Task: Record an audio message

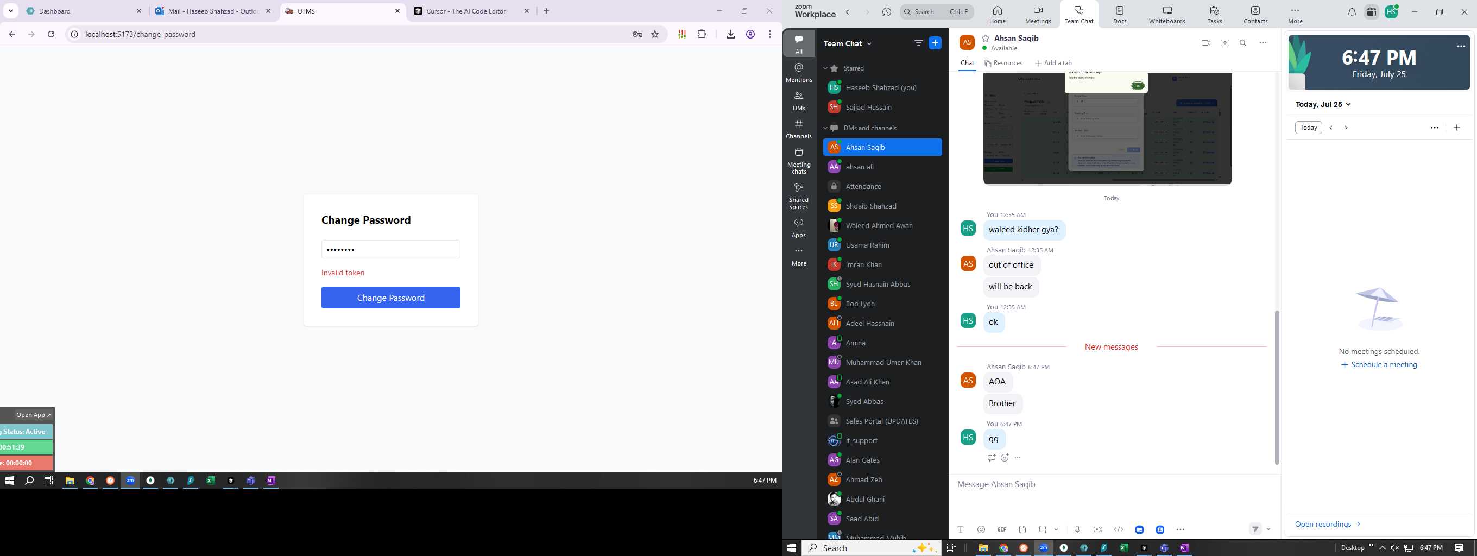Action: (x=1077, y=529)
